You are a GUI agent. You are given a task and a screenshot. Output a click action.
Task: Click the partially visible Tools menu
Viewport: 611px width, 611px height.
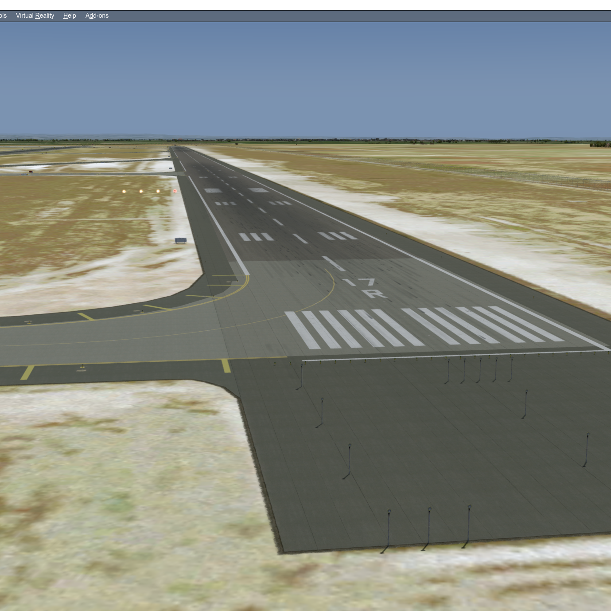point(3,16)
